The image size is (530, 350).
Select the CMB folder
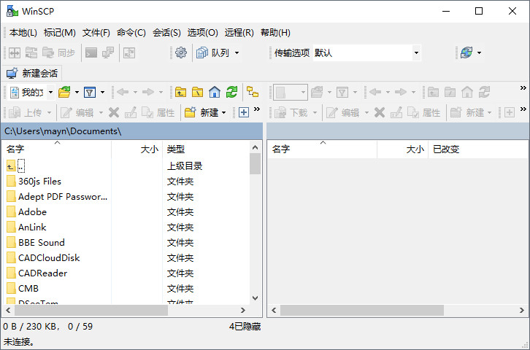23,289
